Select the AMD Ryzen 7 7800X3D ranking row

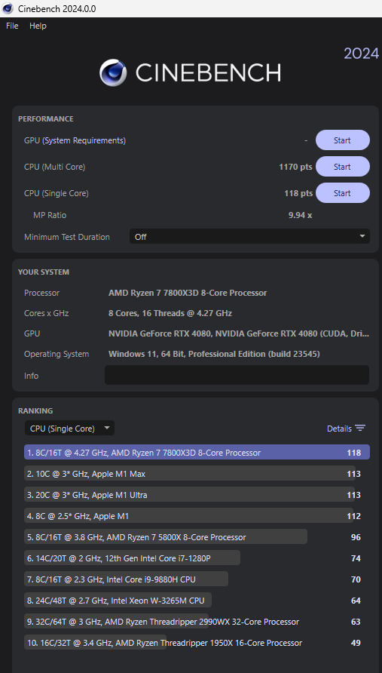pyautogui.click(x=197, y=453)
